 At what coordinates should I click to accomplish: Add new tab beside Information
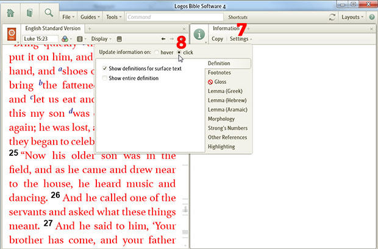point(249,29)
